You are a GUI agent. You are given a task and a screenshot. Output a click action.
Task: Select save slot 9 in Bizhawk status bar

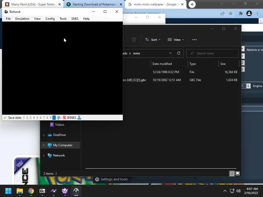pyautogui.click(x=51, y=117)
